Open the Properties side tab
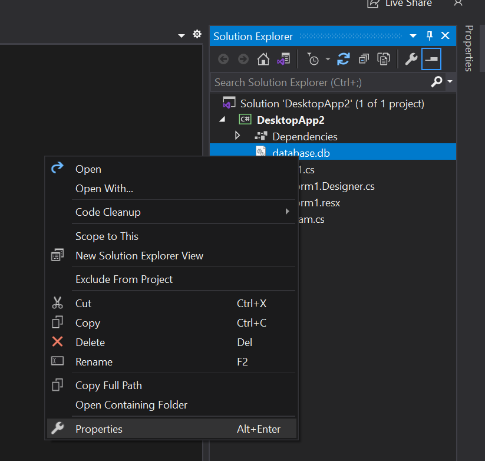 [x=469, y=48]
